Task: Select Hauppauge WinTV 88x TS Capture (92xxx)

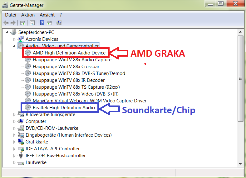Action: tap(76, 87)
